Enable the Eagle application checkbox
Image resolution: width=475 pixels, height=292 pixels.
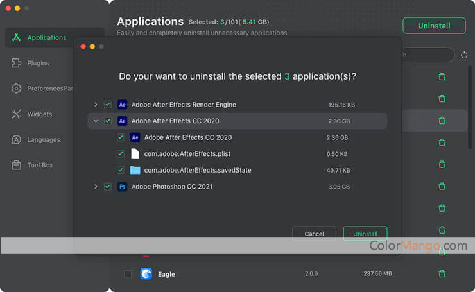point(128,274)
